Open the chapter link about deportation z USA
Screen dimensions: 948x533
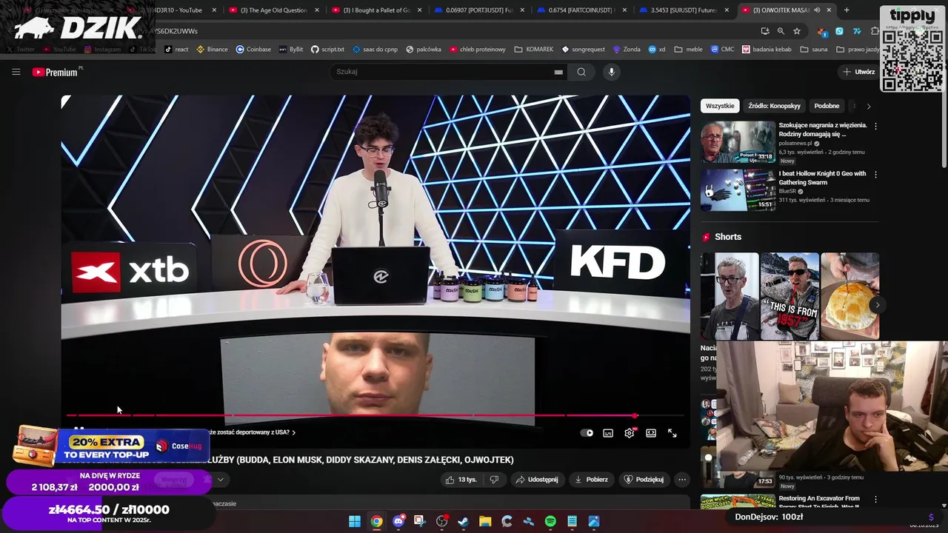(253, 432)
